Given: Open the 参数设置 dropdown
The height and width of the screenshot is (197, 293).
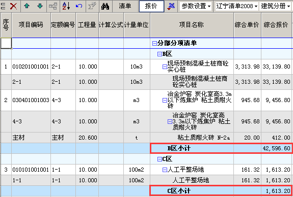Looking at the screenshot, I should click(196, 6).
